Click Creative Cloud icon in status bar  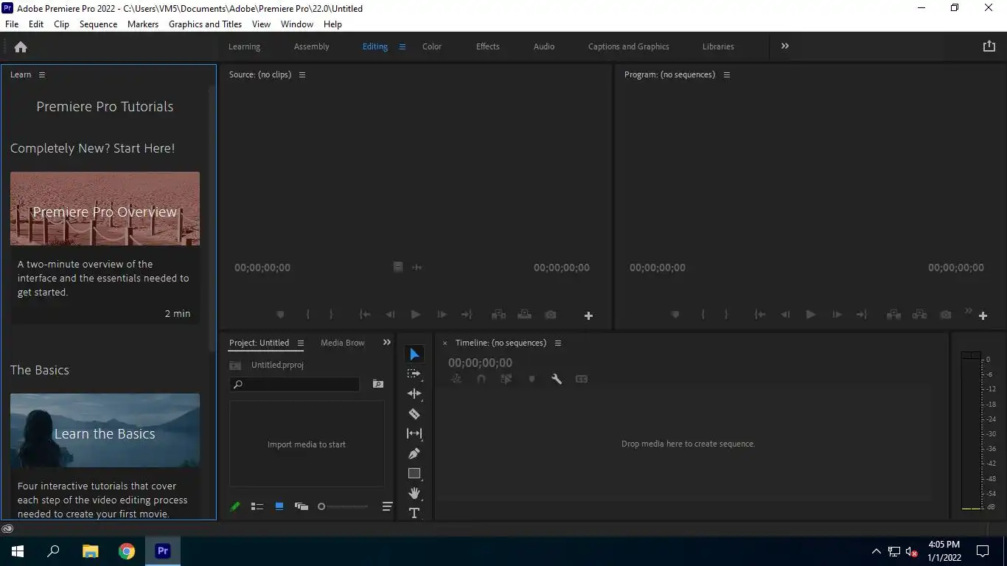[x=7, y=528]
